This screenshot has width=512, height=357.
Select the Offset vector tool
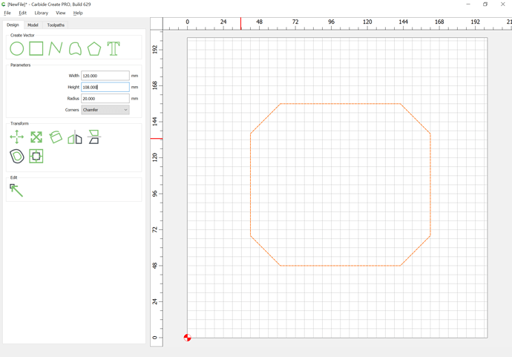point(17,156)
